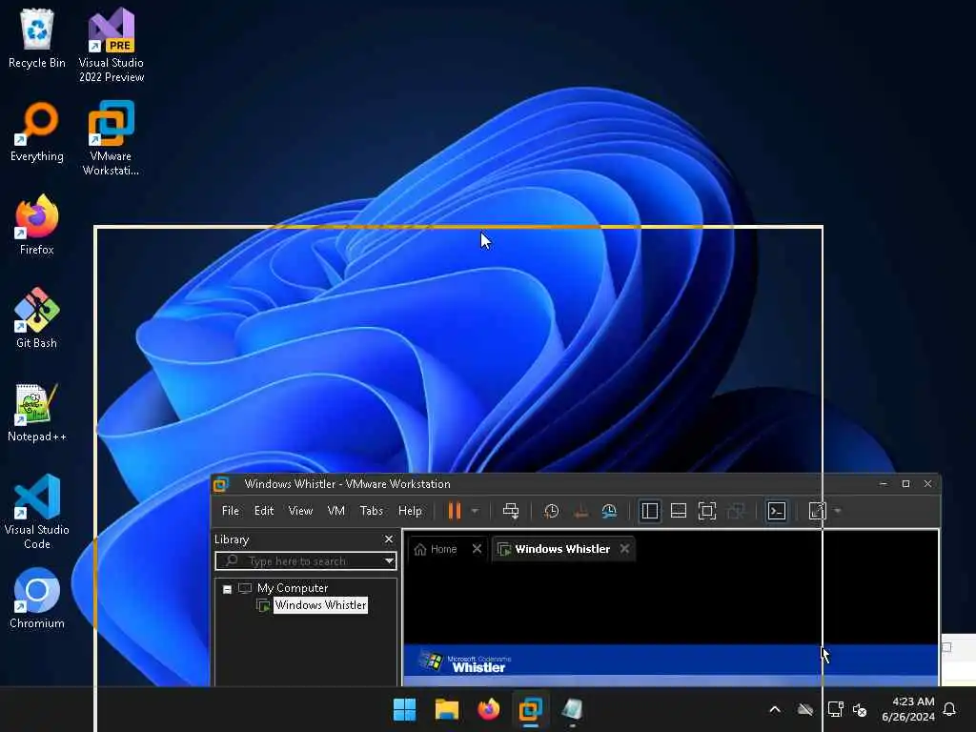Enter full screen mode icon
The image size is (976, 732).
[707, 511]
